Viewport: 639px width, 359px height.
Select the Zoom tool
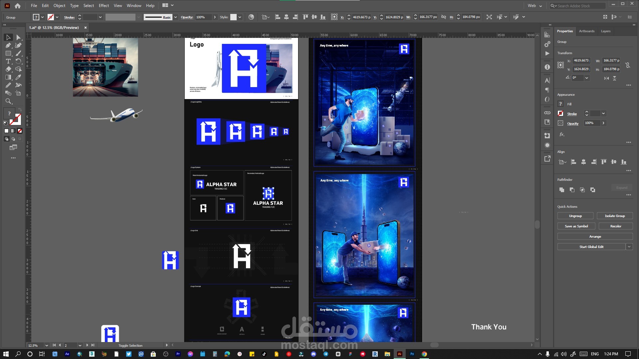(x=8, y=101)
